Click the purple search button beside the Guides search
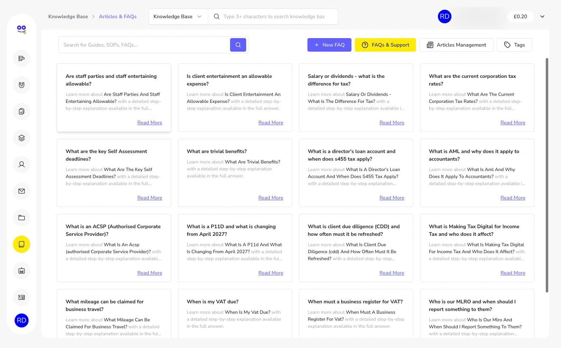Viewport: 561px width, 348px height. pyautogui.click(x=238, y=45)
